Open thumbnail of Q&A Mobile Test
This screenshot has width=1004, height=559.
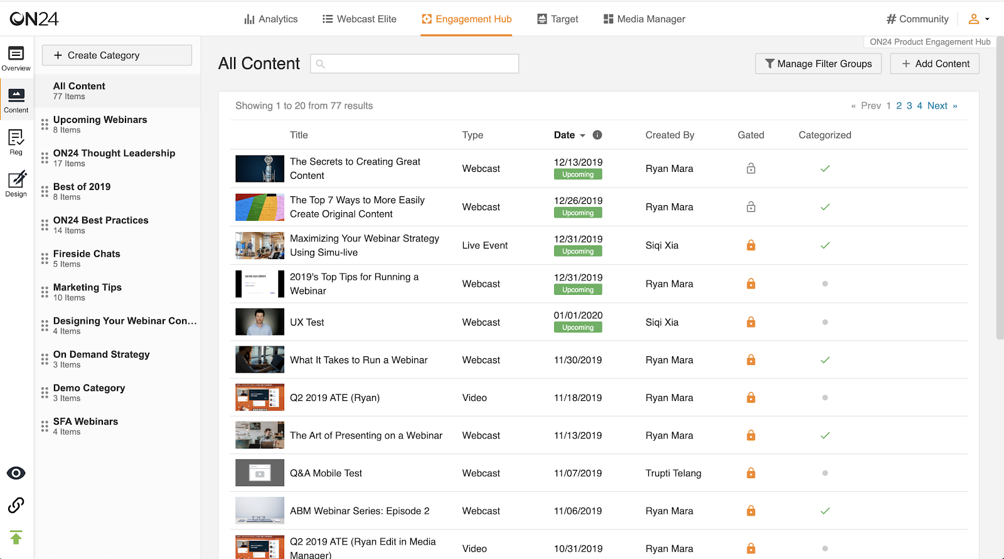[260, 473]
